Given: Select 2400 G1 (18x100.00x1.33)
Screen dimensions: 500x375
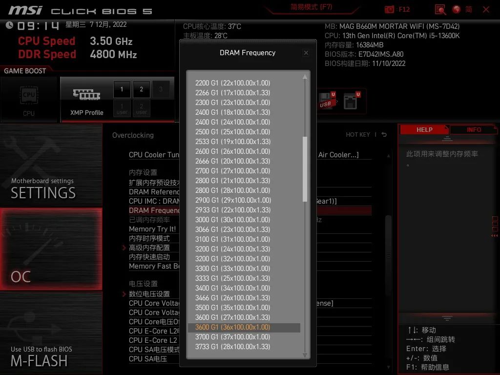Looking at the screenshot, I should [232, 112].
